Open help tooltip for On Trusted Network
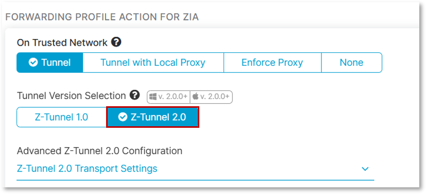This screenshot has width=426, height=194. [116, 42]
